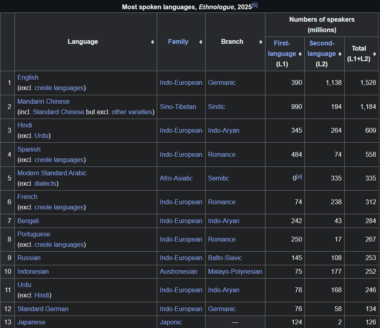Select Mandarin L1 value 990
Image resolution: width=380 pixels, height=328 pixels.
point(297,107)
